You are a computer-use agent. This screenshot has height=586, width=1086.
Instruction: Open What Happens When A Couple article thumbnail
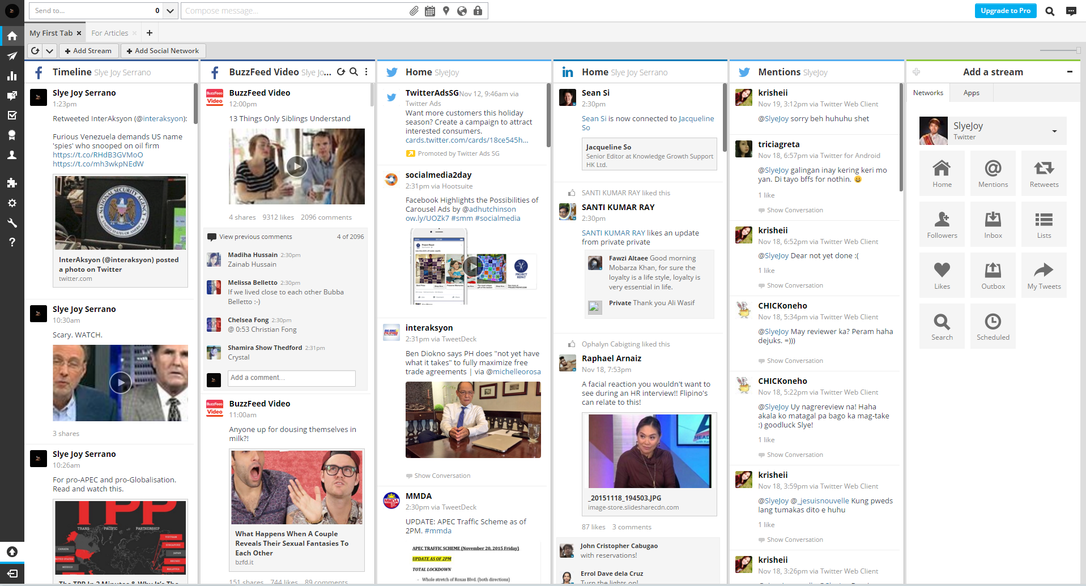click(x=296, y=487)
